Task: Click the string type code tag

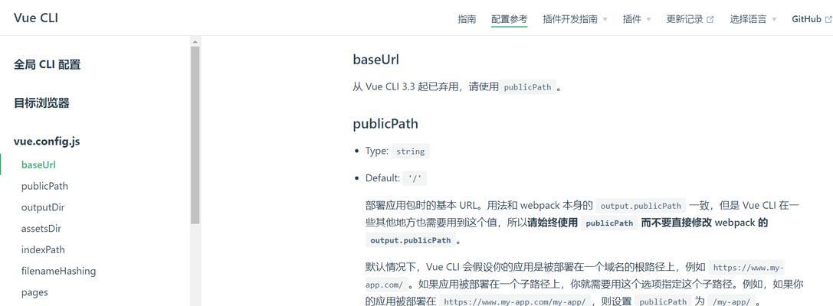Action: tap(410, 151)
